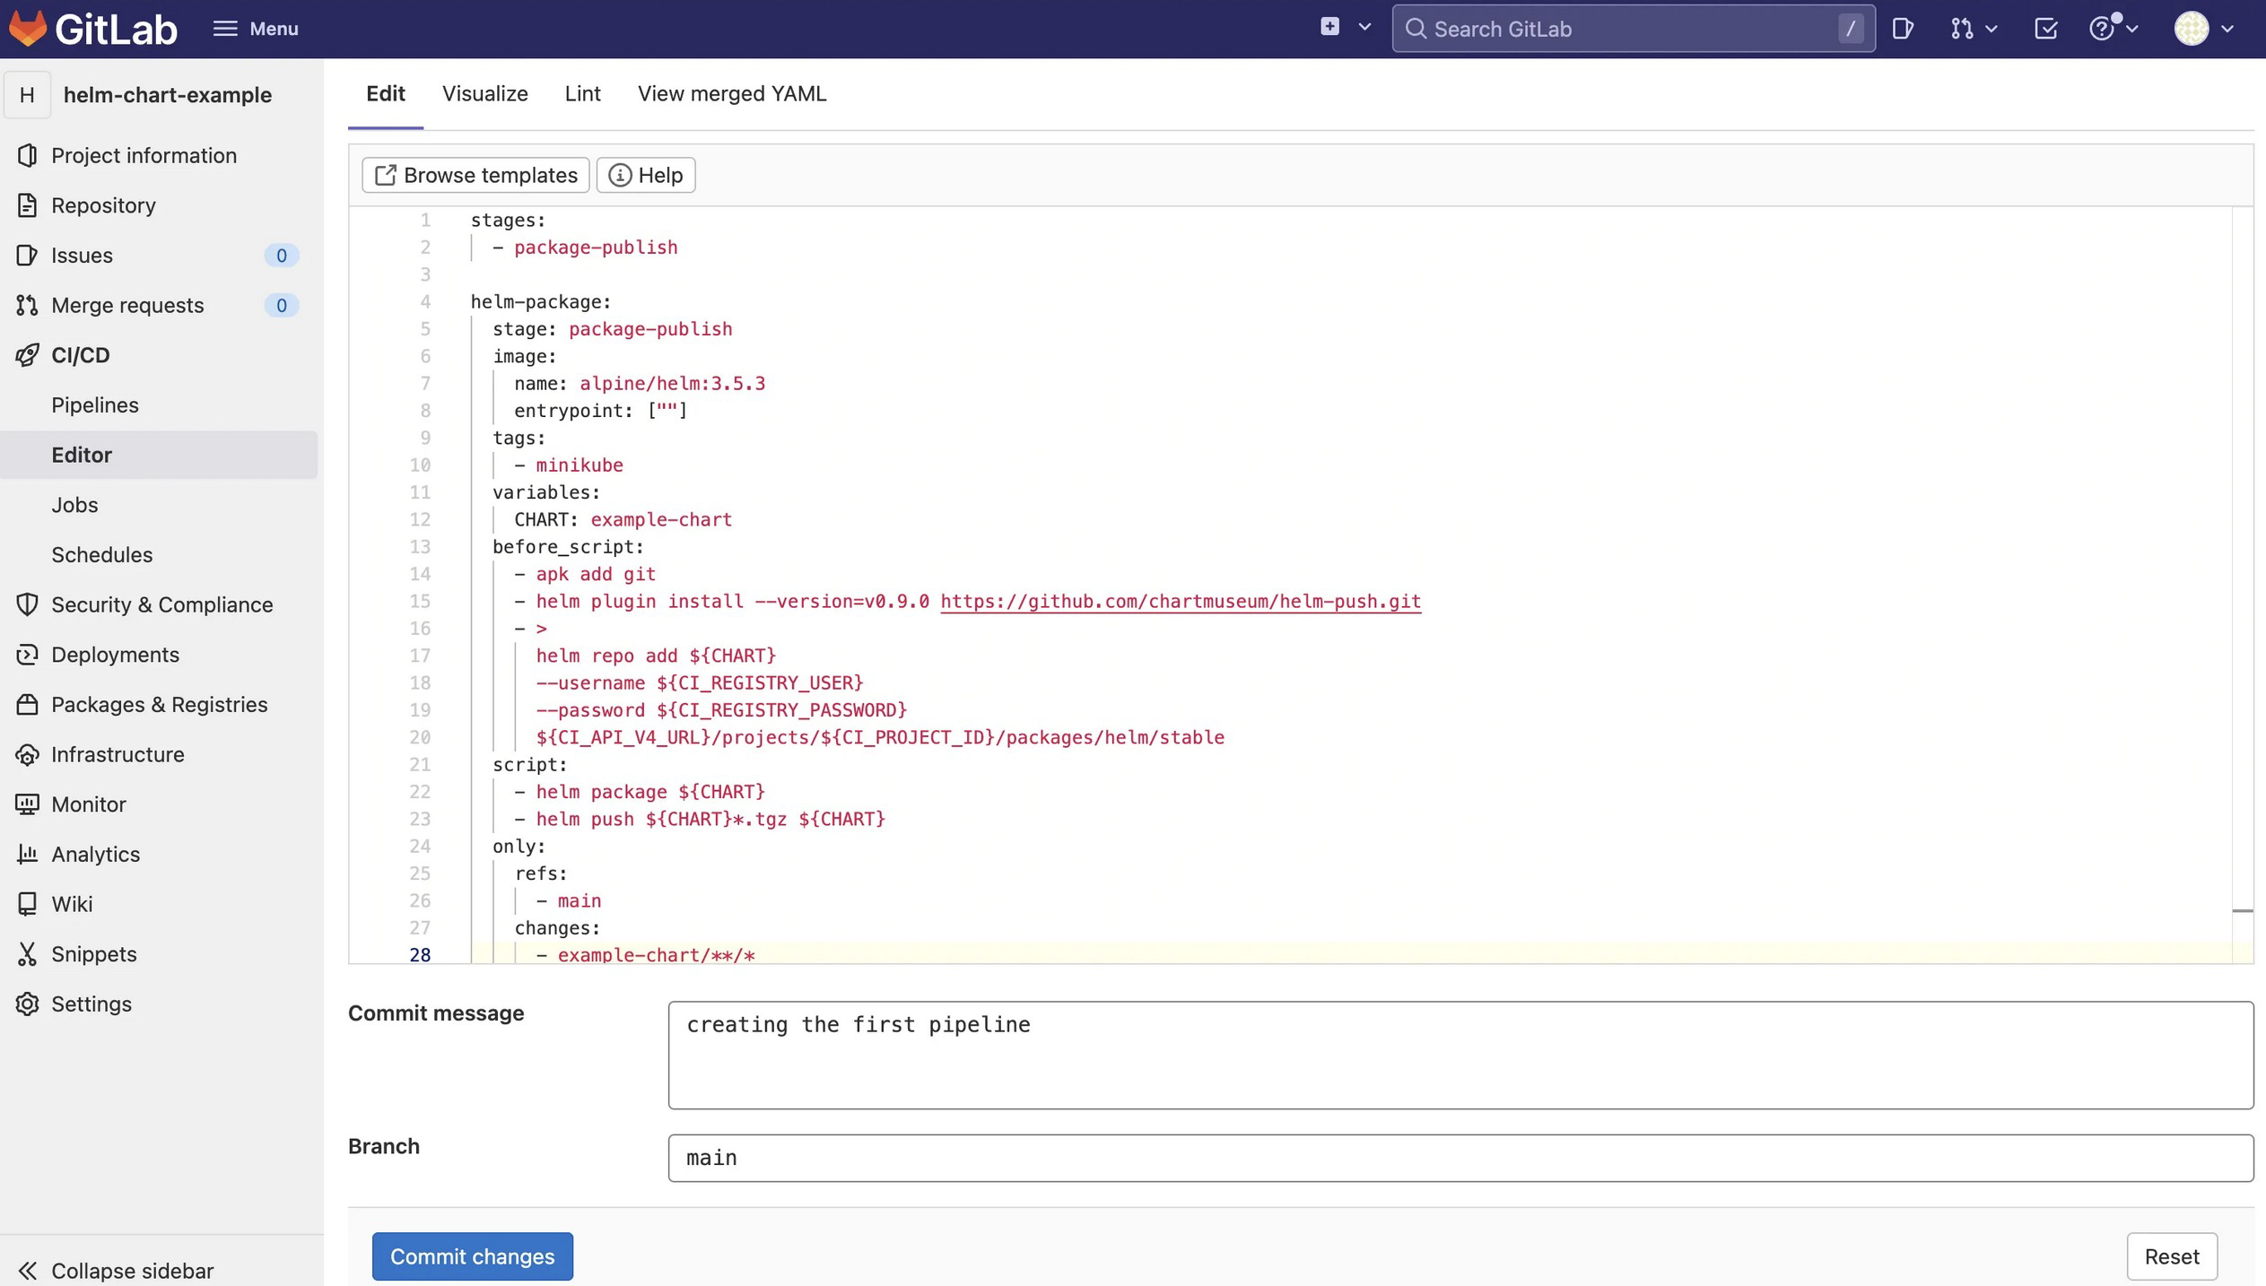Viewport: 2266px width, 1286px height.
Task: Expand the create new dropdown chevron
Action: pyautogui.click(x=1364, y=28)
